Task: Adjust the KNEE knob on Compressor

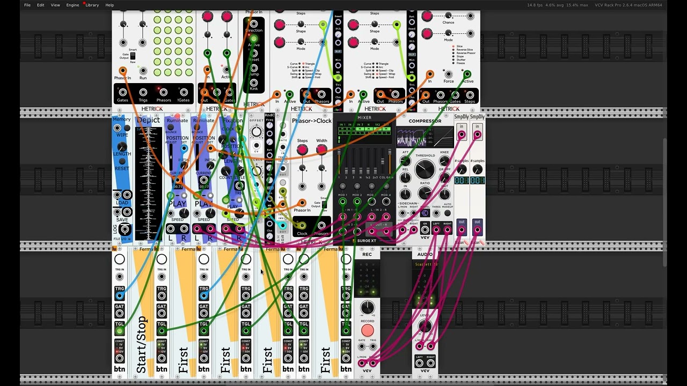Action: pos(445,161)
